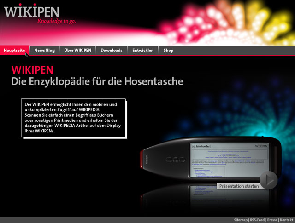
Task: Open the Sitemap footer link
Action: (x=241, y=220)
